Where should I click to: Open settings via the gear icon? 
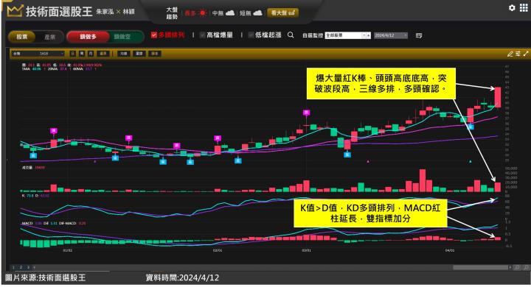tap(512, 8)
